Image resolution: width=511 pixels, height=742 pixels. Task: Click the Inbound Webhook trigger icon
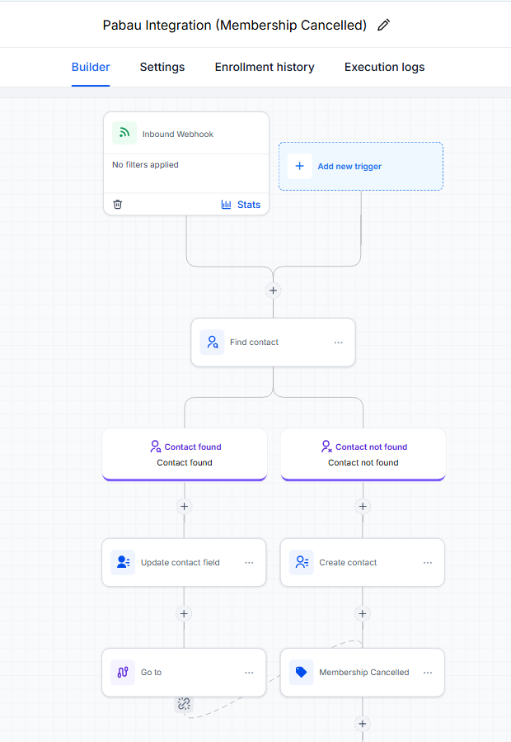pos(124,133)
